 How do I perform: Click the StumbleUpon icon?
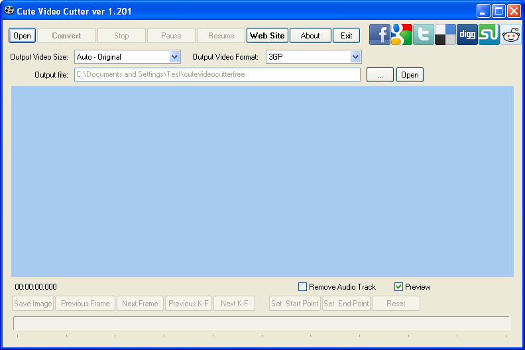tap(489, 34)
